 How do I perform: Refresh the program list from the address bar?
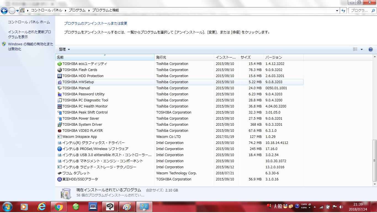point(343,10)
